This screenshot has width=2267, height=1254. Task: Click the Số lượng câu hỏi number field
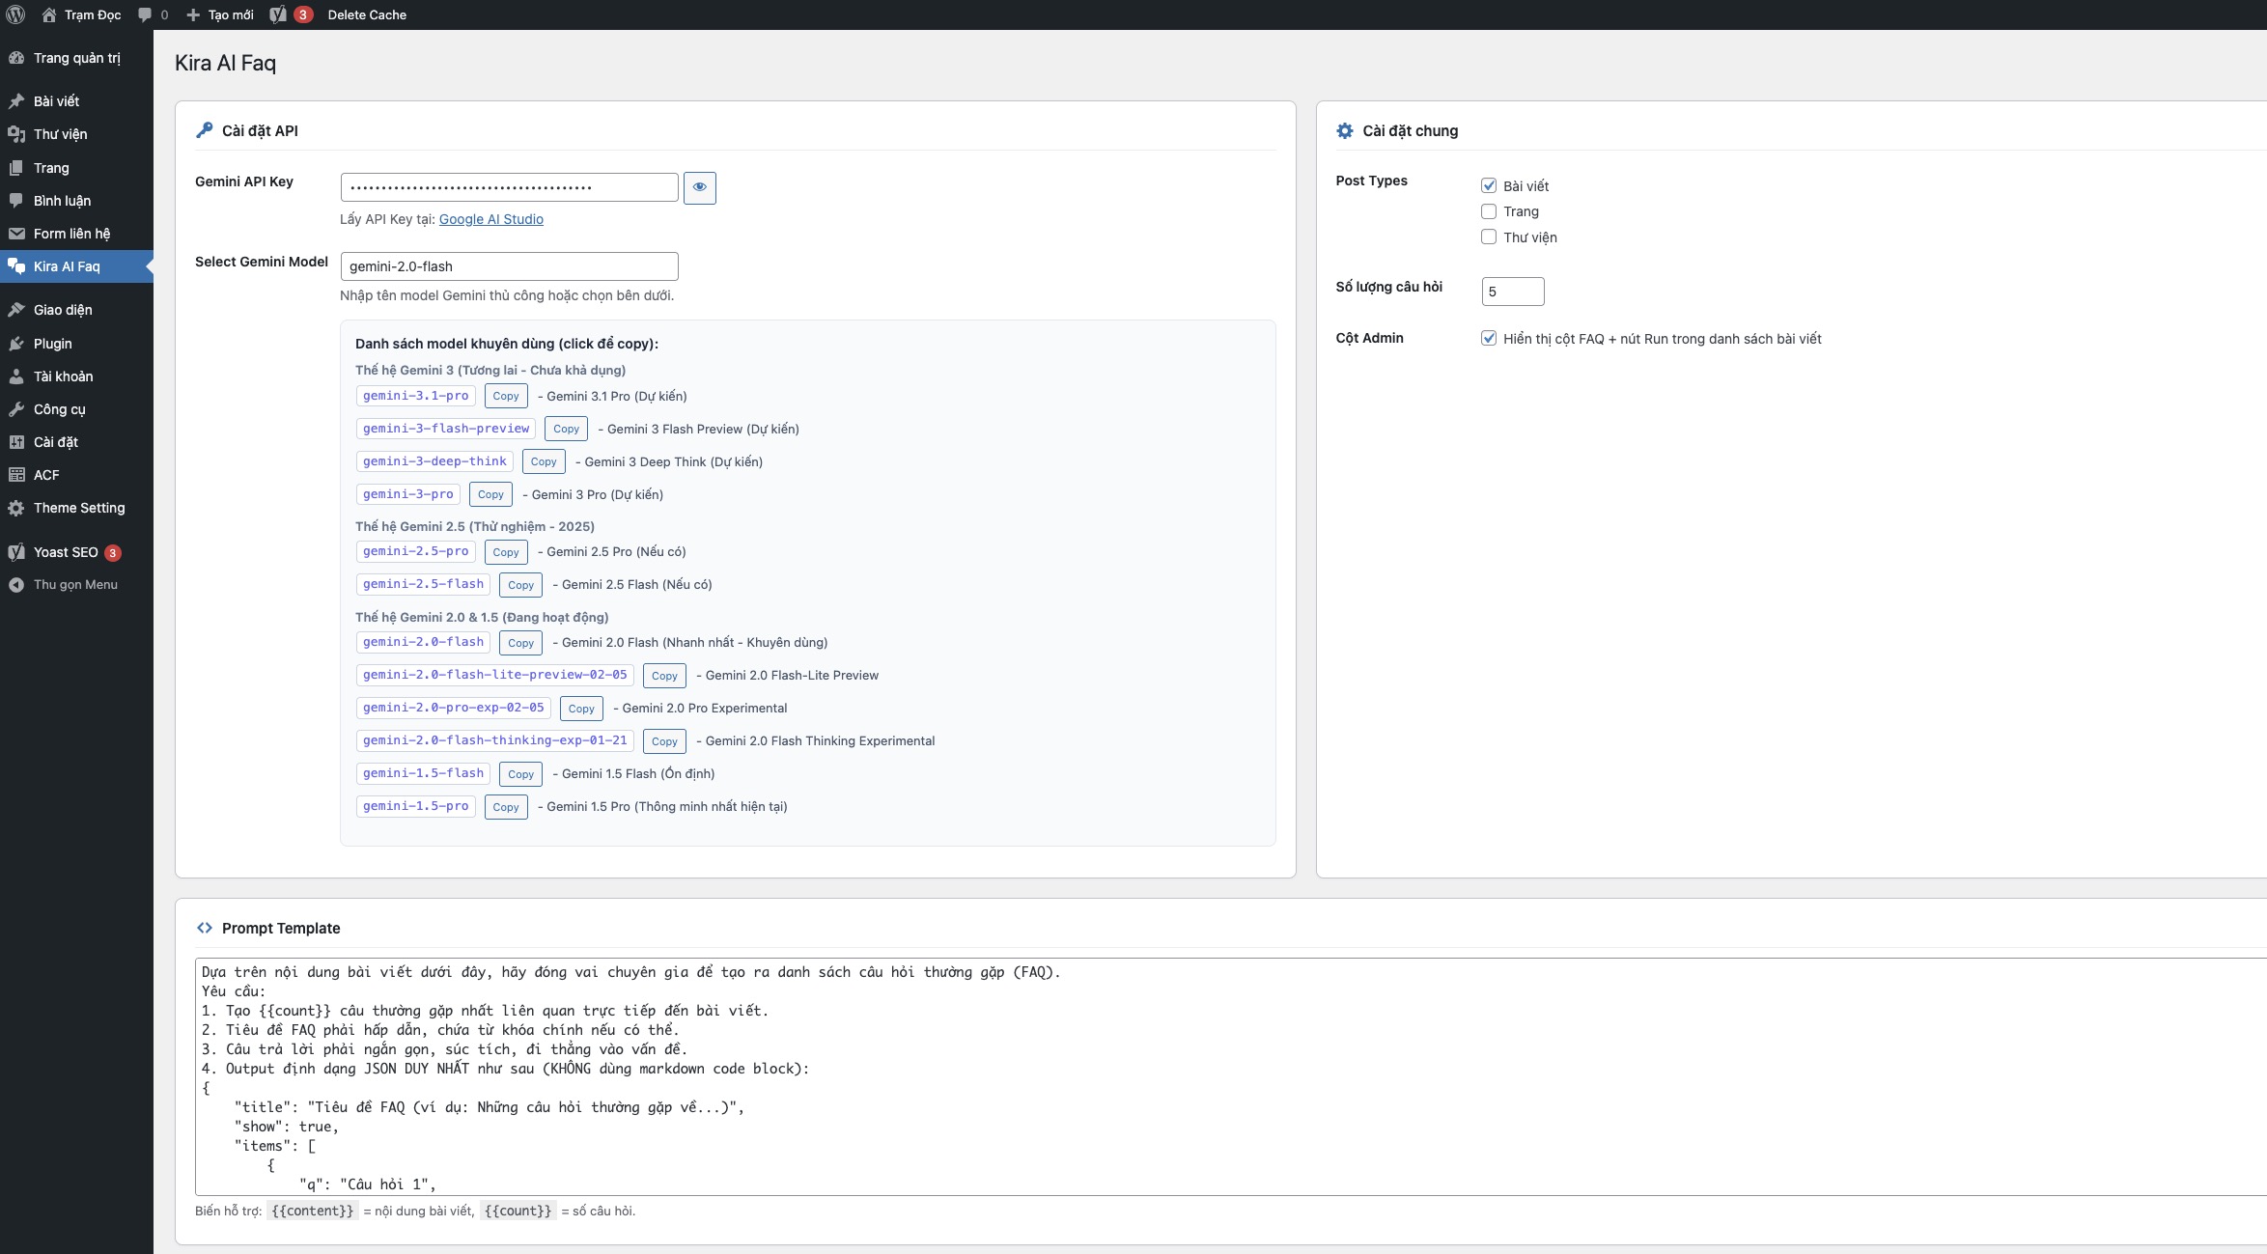coord(1512,292)
